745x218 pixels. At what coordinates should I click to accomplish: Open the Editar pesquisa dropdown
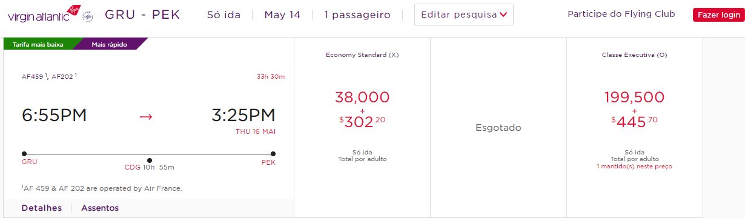464,15
